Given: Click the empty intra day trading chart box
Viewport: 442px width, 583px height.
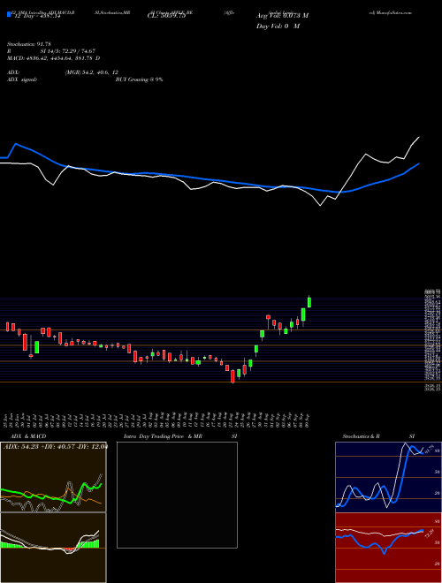Looking at the screenshot, I should 177,495.
